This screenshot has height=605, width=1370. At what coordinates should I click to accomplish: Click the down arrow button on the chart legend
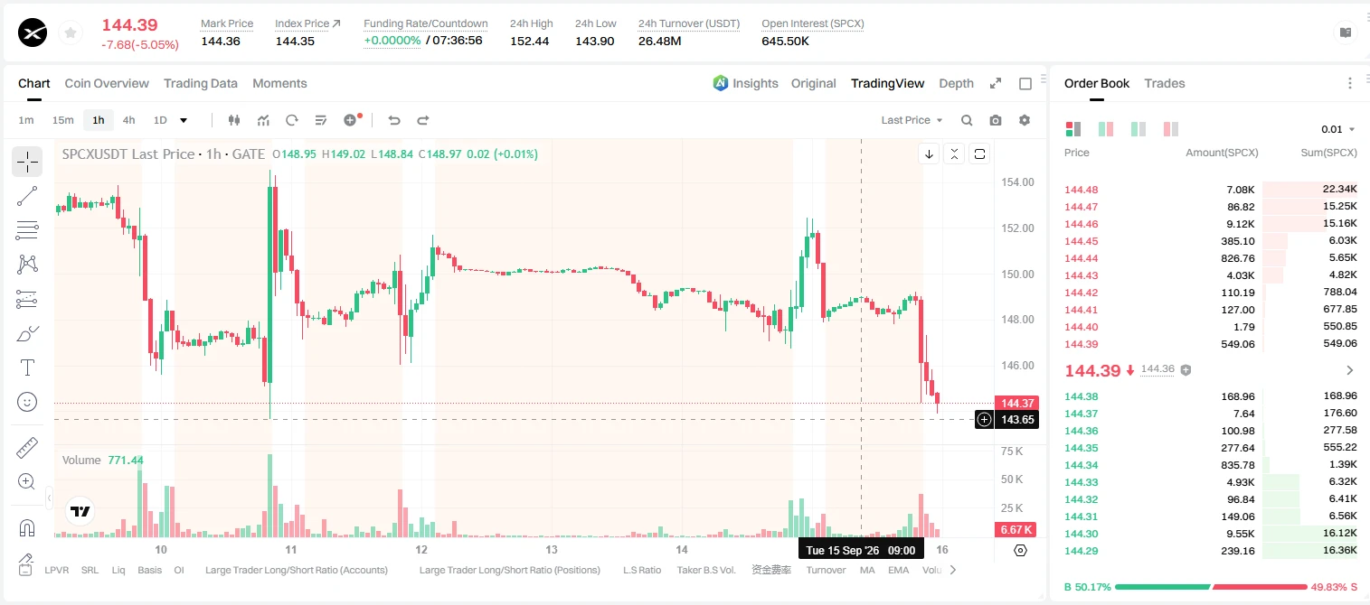pos(929,154)
